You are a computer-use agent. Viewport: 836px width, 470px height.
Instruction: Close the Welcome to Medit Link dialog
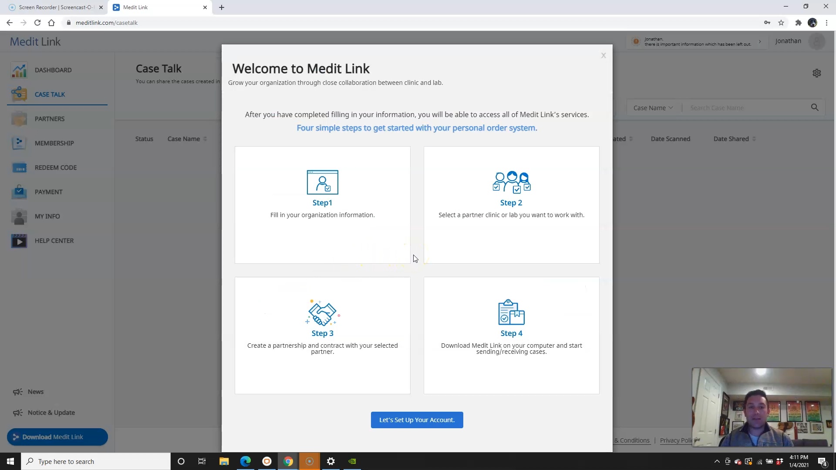pos(603,55)
